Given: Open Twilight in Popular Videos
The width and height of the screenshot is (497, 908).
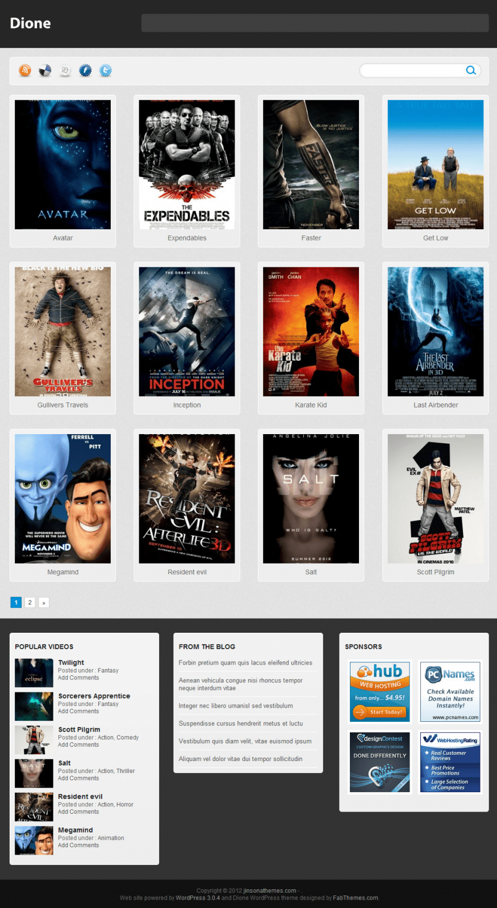Looking at the screenshot, I should [x=71, y=662].
